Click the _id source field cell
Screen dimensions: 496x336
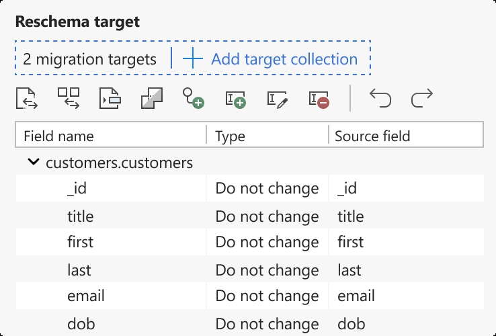click(407, 188)
